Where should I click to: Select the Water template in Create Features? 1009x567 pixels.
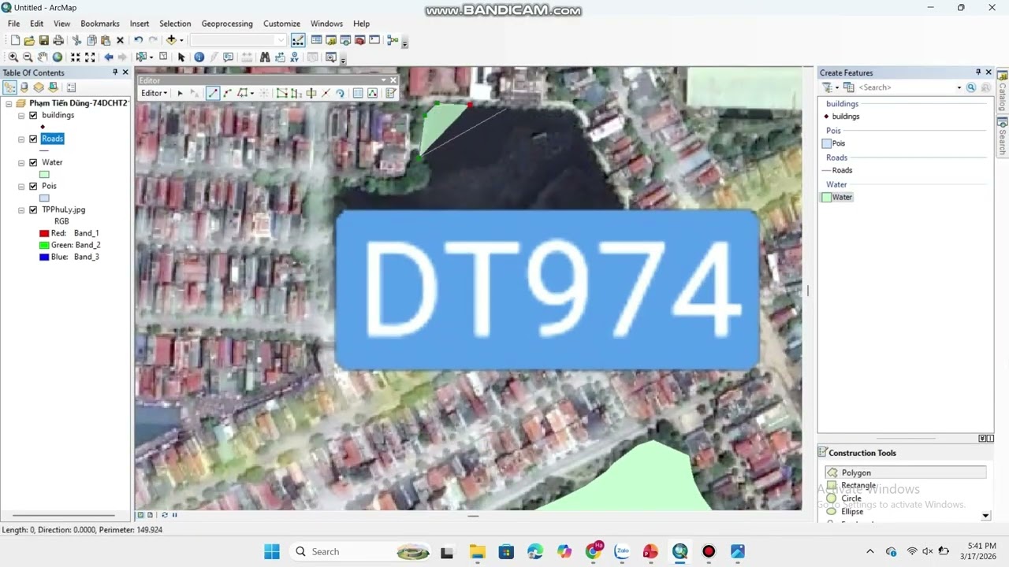point(837,197)
